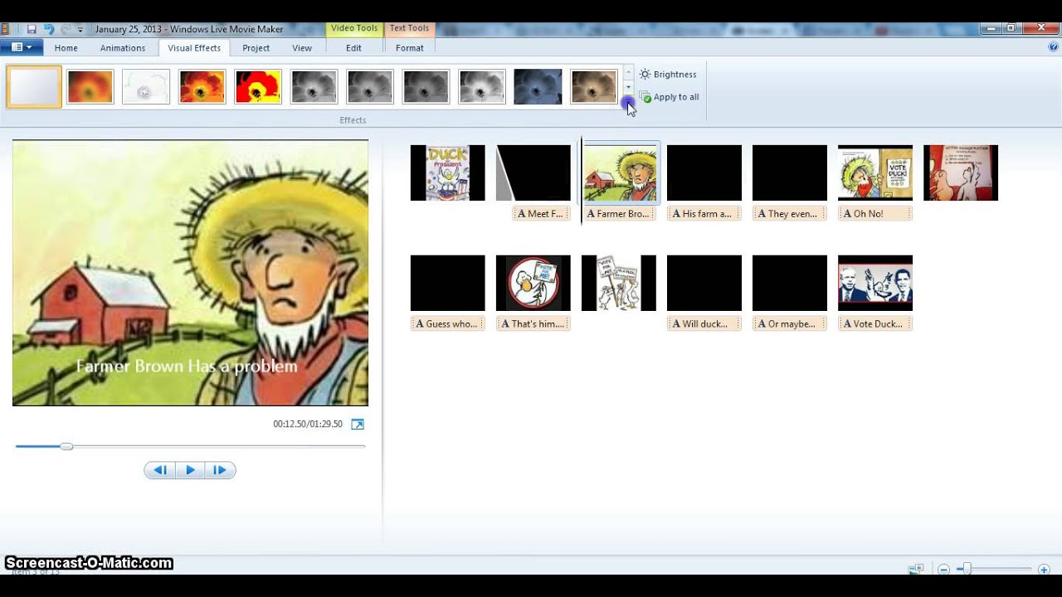Select the Farmer Brown storyboard clip
The image size is (1062, 597).
(x=621, y=173)
